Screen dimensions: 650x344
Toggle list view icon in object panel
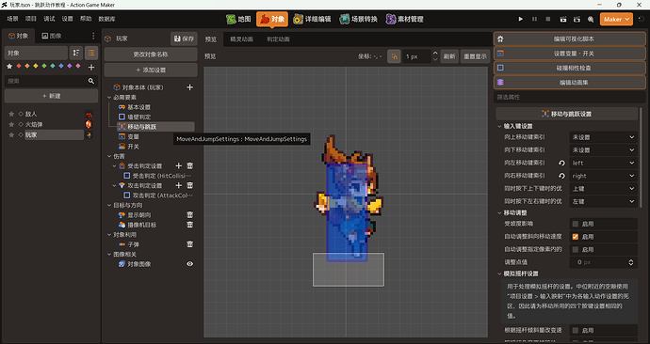[91, 53]
